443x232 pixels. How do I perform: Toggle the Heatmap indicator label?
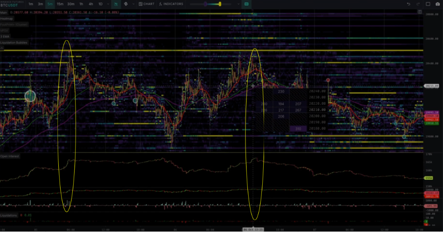pos(7,19)
